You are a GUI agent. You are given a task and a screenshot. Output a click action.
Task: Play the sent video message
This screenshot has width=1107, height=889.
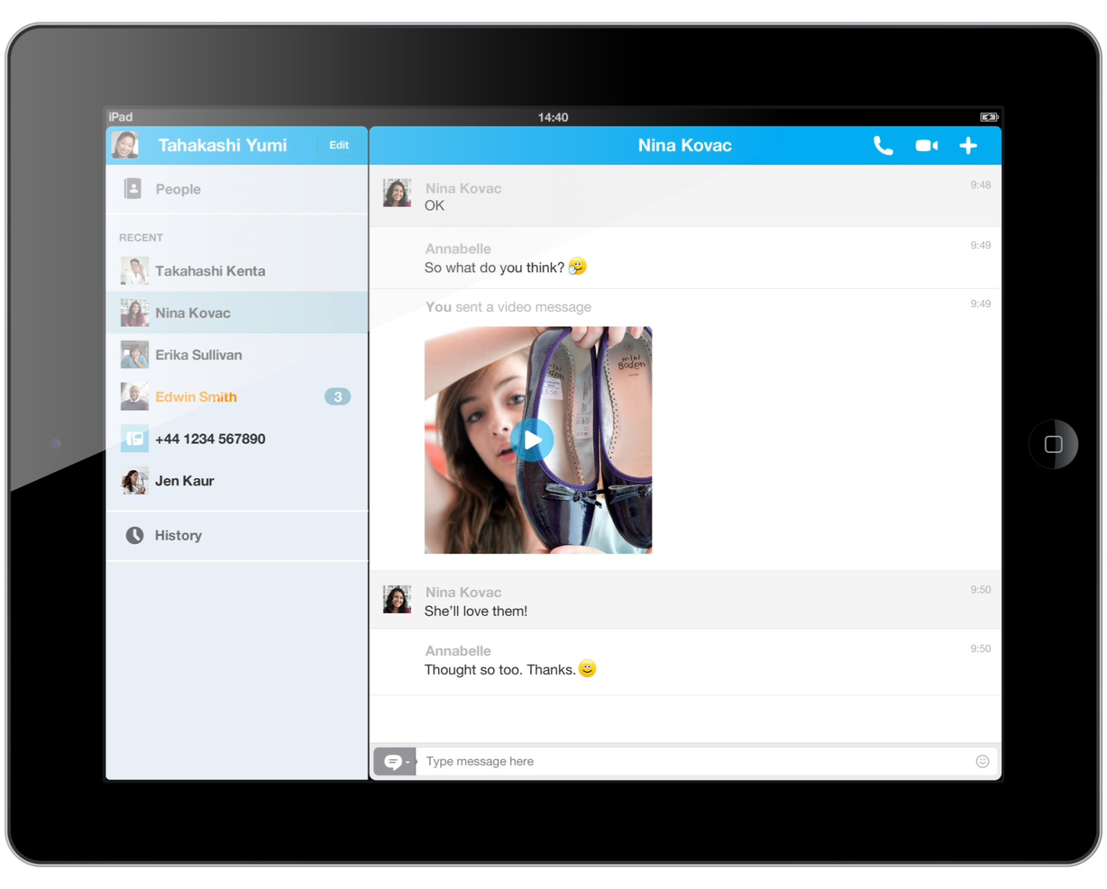[x=532, y=439]
